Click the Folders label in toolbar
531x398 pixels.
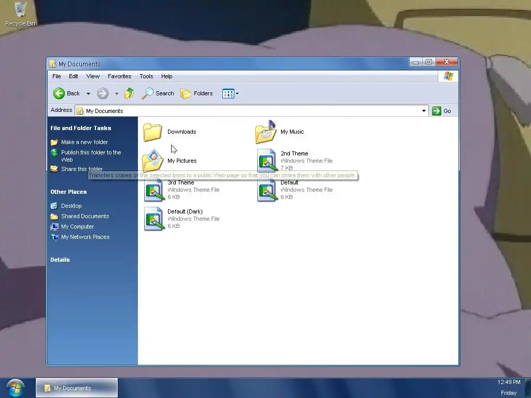pyautogui.click(x=203, y=93)
